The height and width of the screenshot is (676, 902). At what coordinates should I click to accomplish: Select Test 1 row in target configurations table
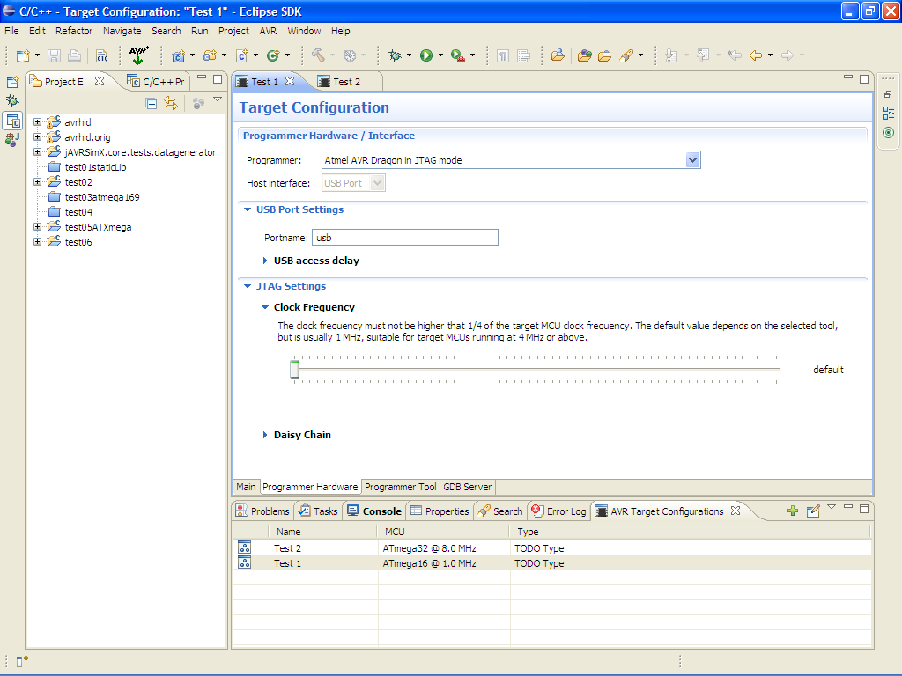[552, 563]
